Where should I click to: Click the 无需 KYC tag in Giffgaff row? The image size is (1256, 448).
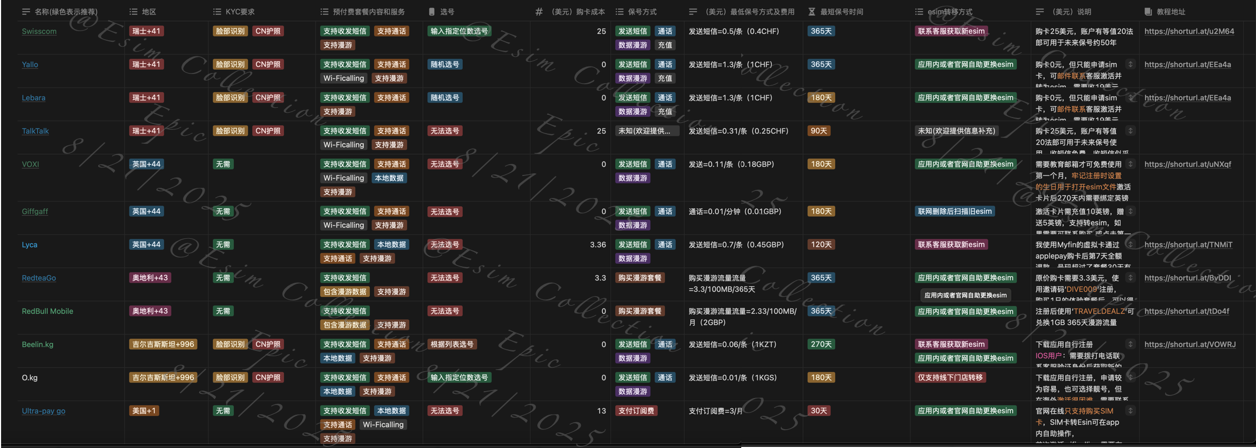click(223, 211)
